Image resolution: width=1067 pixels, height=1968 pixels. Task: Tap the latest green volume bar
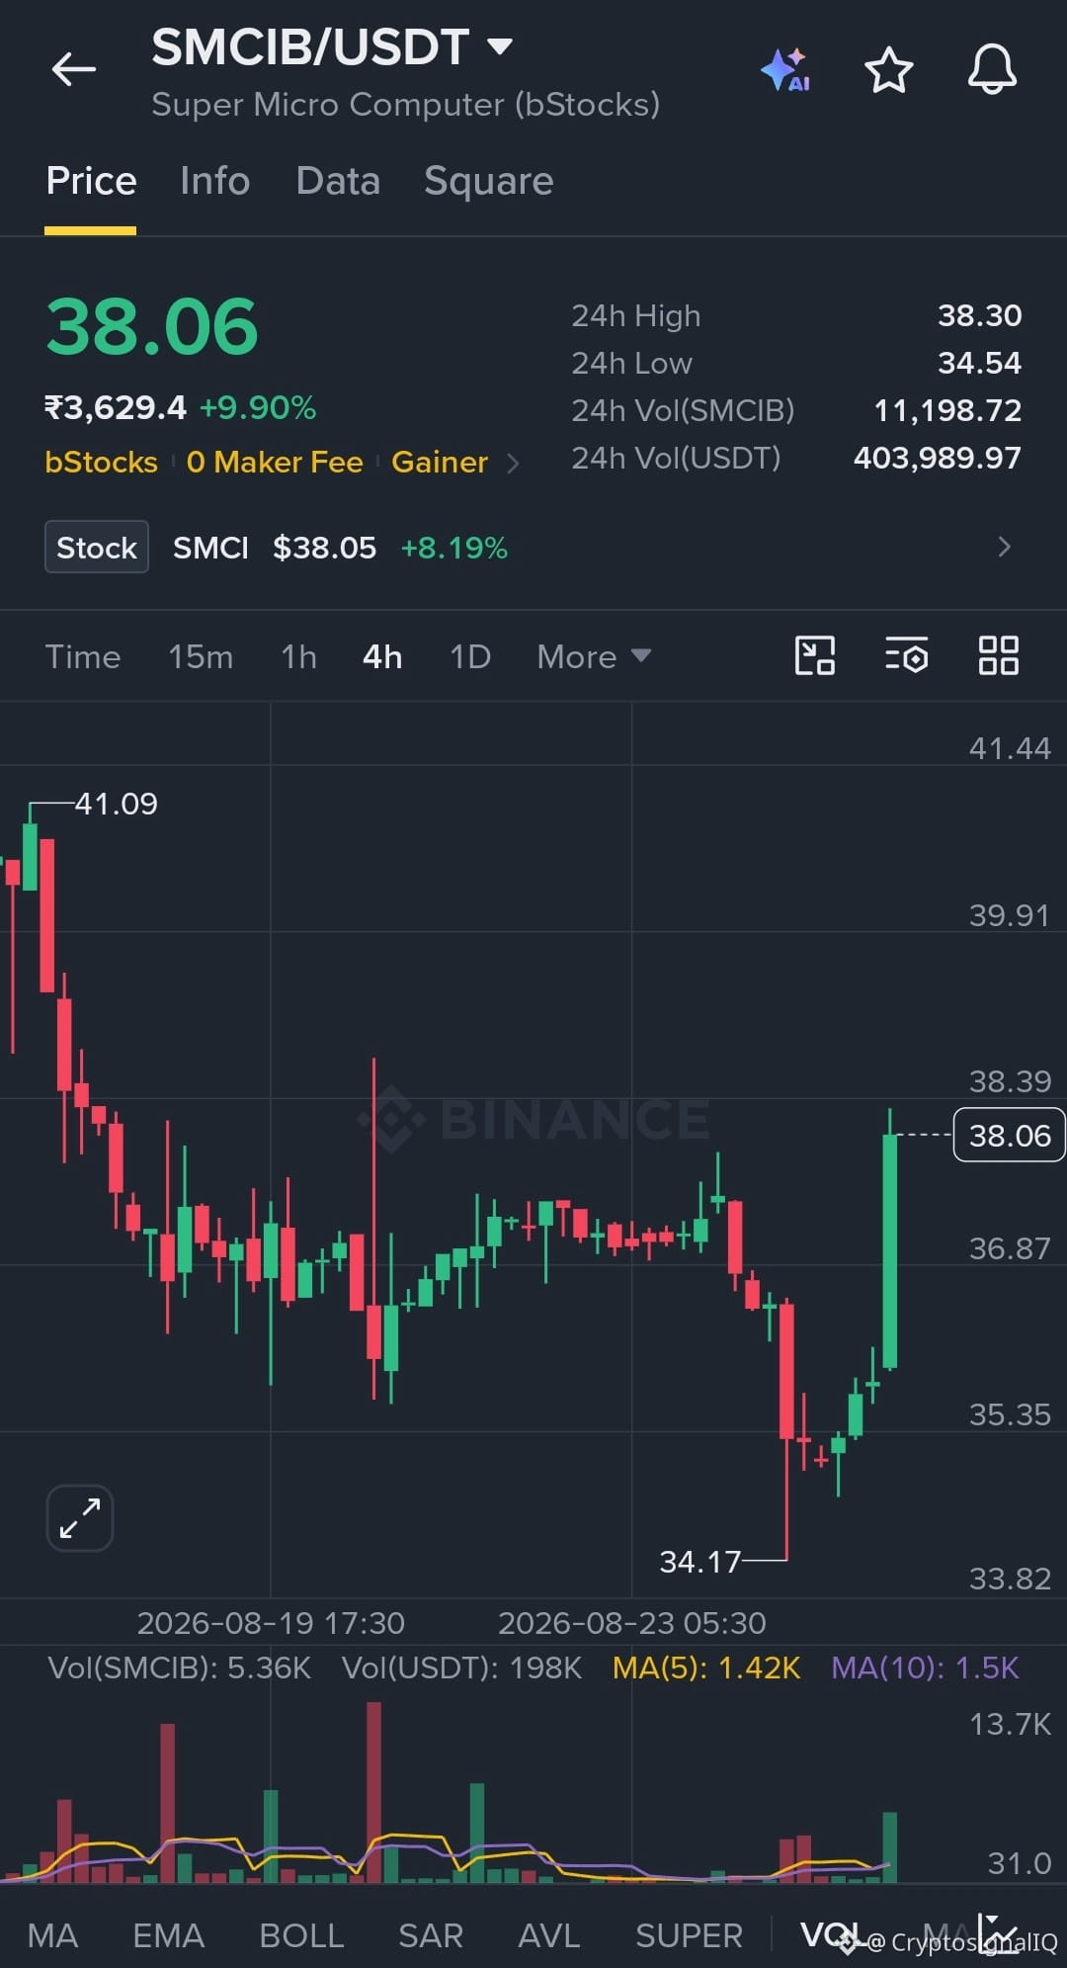(x=889, y=1847)
